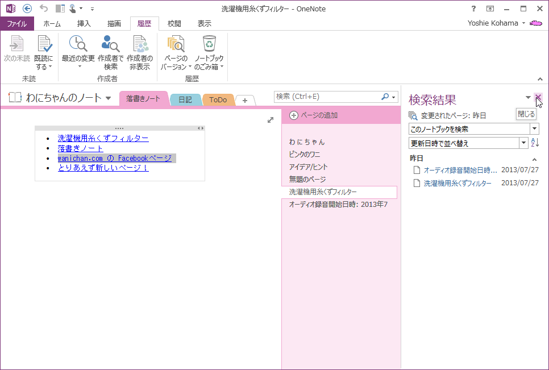
Task: Dock to desktop icon in quick access
Action: tap(60, 9)
